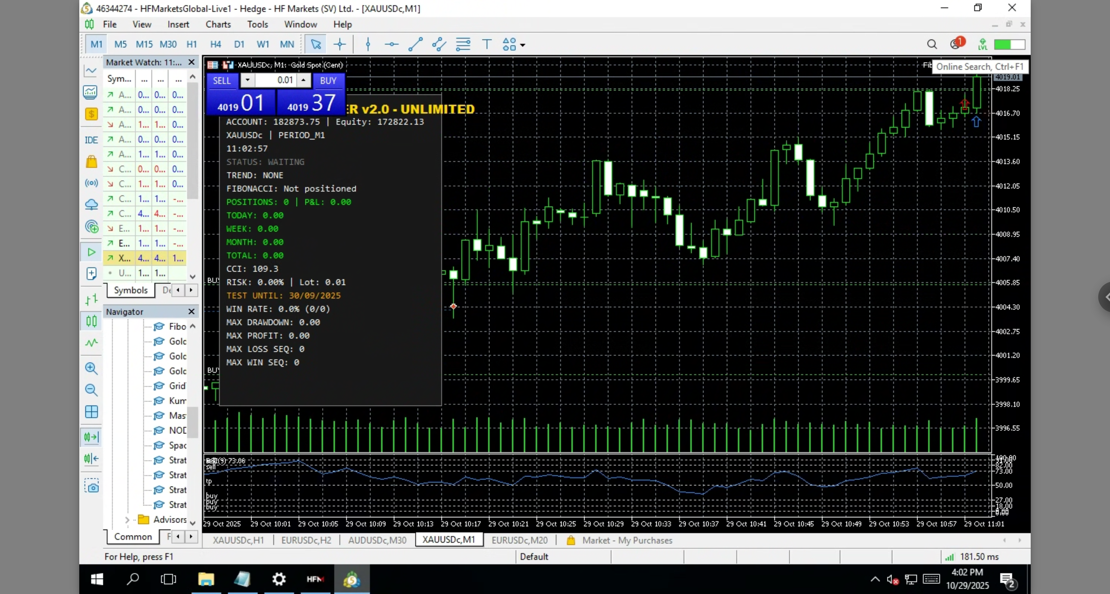Switch chart to H4 timeframe

point(216,44)
